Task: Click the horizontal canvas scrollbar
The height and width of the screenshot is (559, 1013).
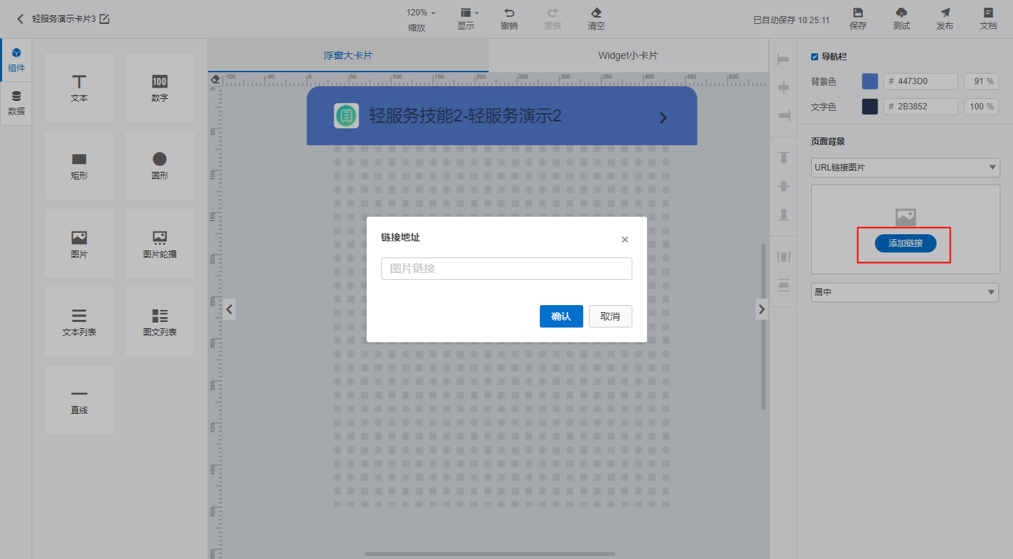Action: (x=490, y=554)
